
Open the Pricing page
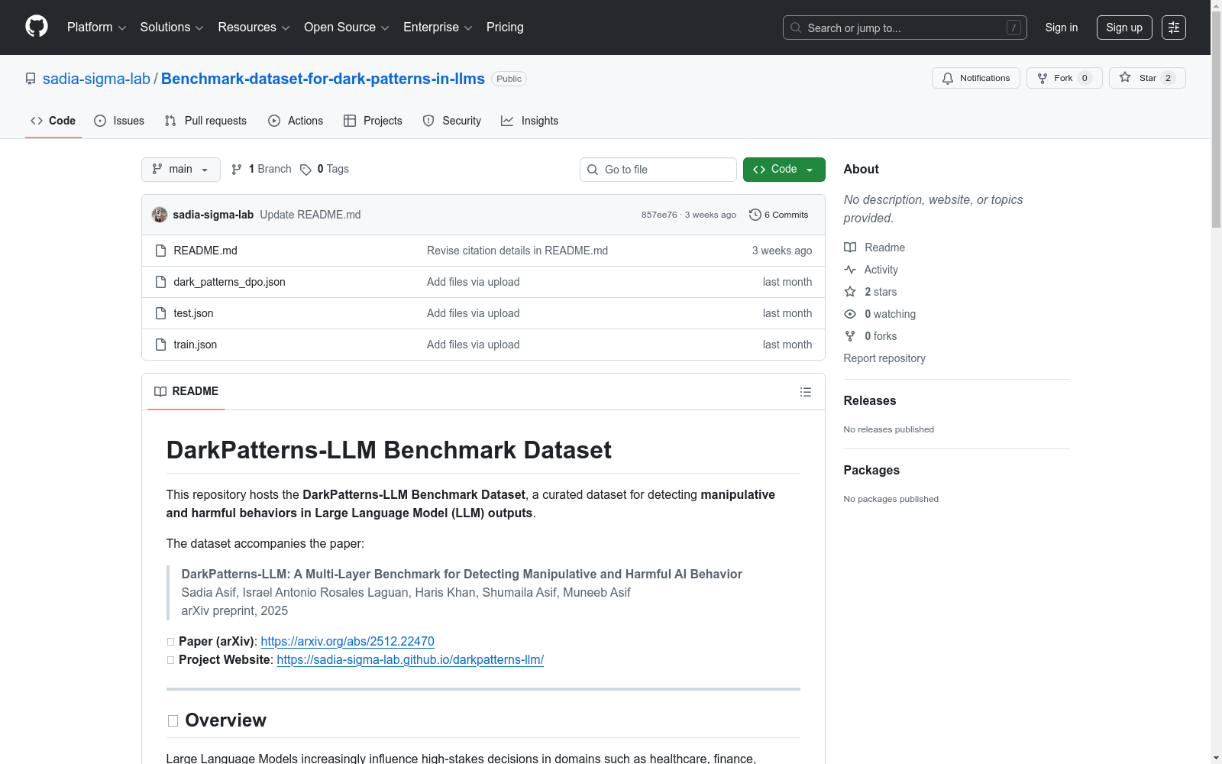pyautogui.click(x=505, y=28)
